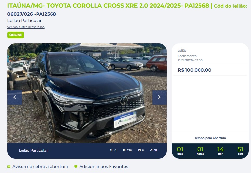Click the Leilão Particular label under the photo
The width and height of the screenshot is (251, 173).
[33, 150]
